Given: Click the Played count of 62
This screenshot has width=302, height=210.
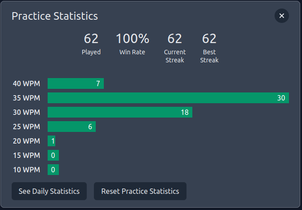Looking at the screenshot, I should [91, 39].
